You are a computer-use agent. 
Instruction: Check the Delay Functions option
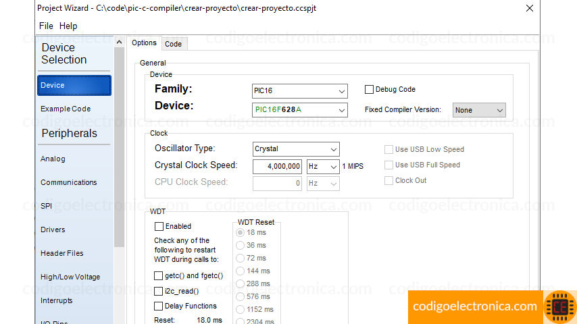[x=158, y=306]
